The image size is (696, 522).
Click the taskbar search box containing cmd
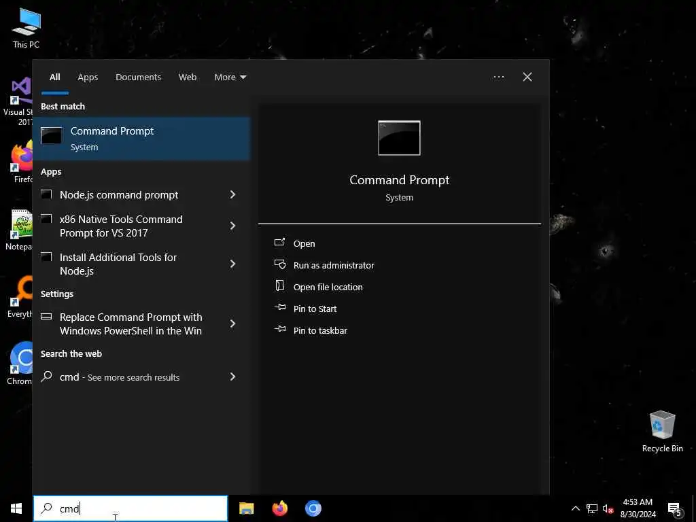point(130,508)
